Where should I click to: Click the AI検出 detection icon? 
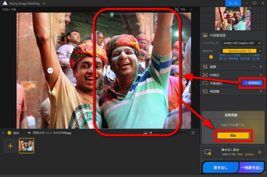pos(205,75)
